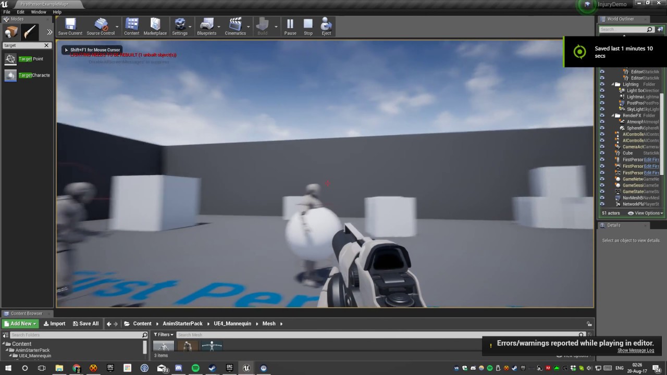Open the Settings toolbar icon
This screenshot has height=375, width=667.
tap(180, 27)
